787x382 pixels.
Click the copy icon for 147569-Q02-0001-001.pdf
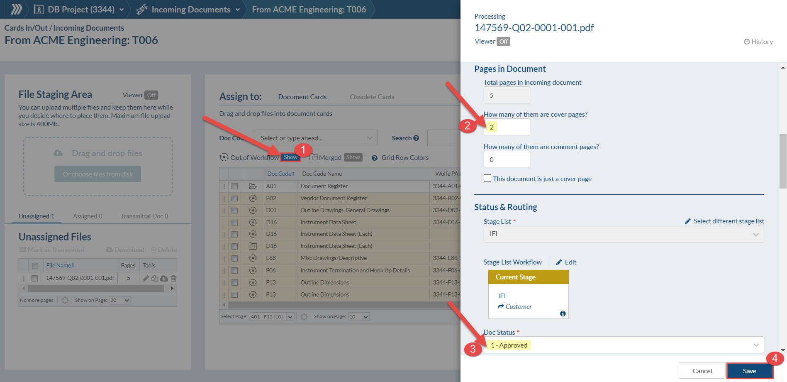[x=155, y=278]
